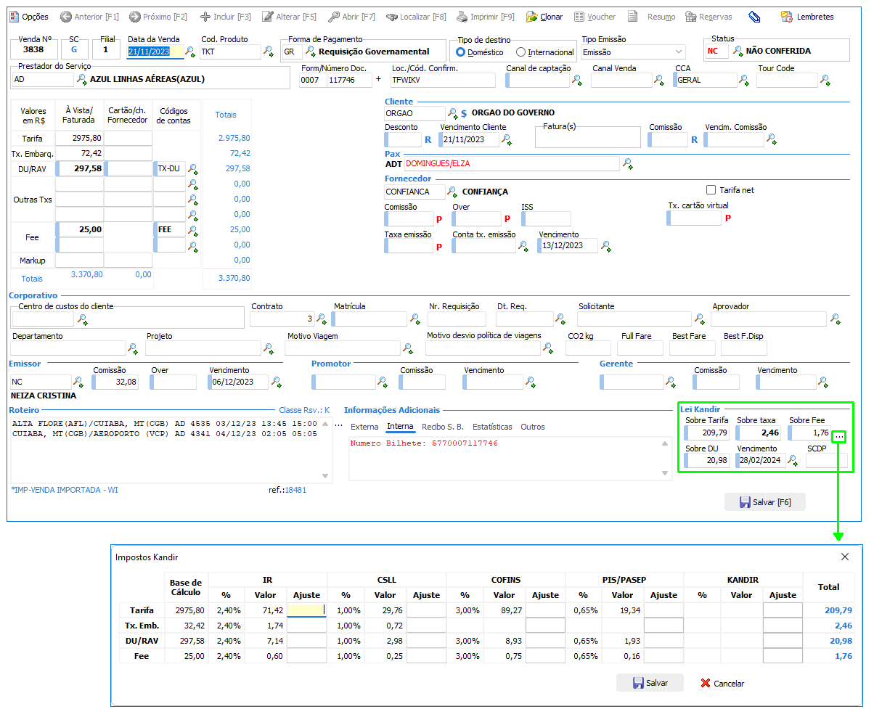Click the Loc./Cód. Confirm. field TFWIKV
Image resolution: width=874 pixels, height=717 pixels.
point(443,81)
